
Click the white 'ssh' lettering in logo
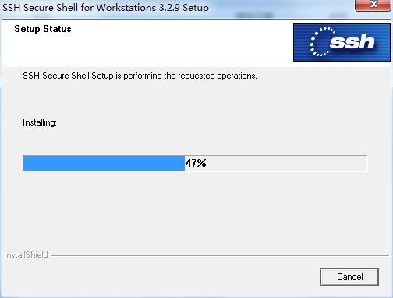point(352,42)
